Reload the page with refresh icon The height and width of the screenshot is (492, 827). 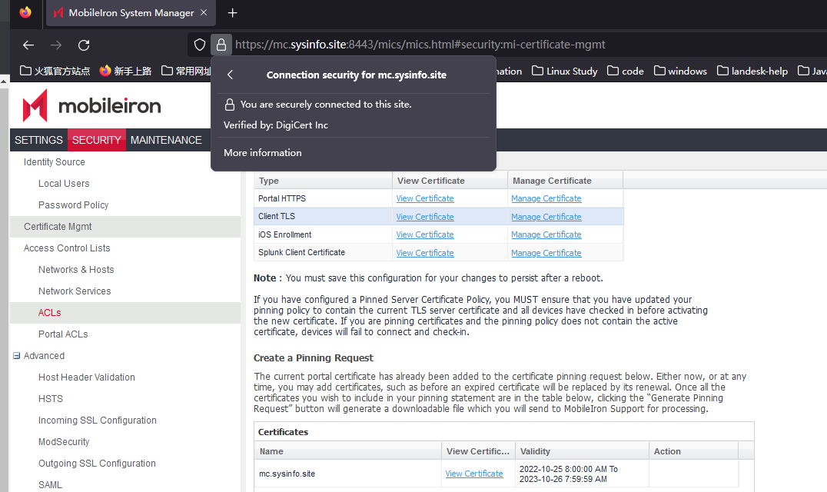click(x=84, y=45)
